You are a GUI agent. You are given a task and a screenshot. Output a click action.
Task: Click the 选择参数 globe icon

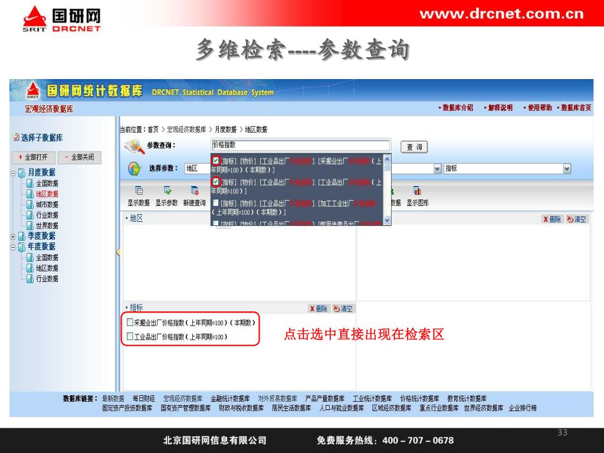(x=134, y=169)
